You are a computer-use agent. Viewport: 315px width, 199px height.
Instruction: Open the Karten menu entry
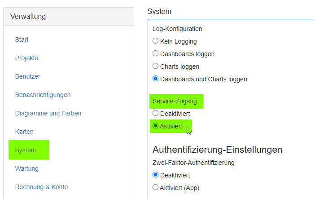24,132
